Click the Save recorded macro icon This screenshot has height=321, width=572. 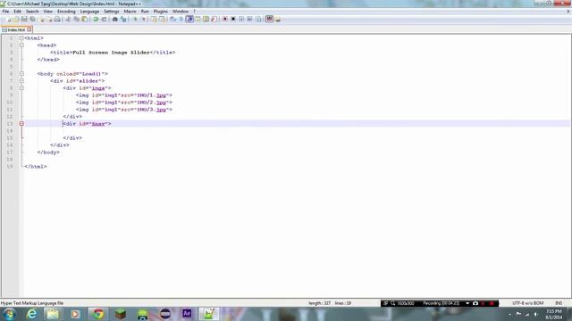tap(258, 19)
